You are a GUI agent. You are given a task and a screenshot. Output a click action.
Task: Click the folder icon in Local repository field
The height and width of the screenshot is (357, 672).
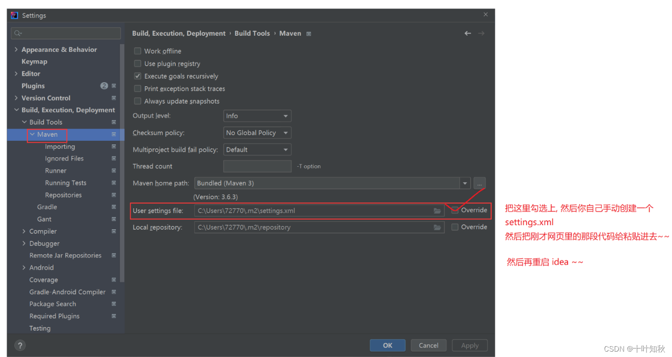click(437, 227)
